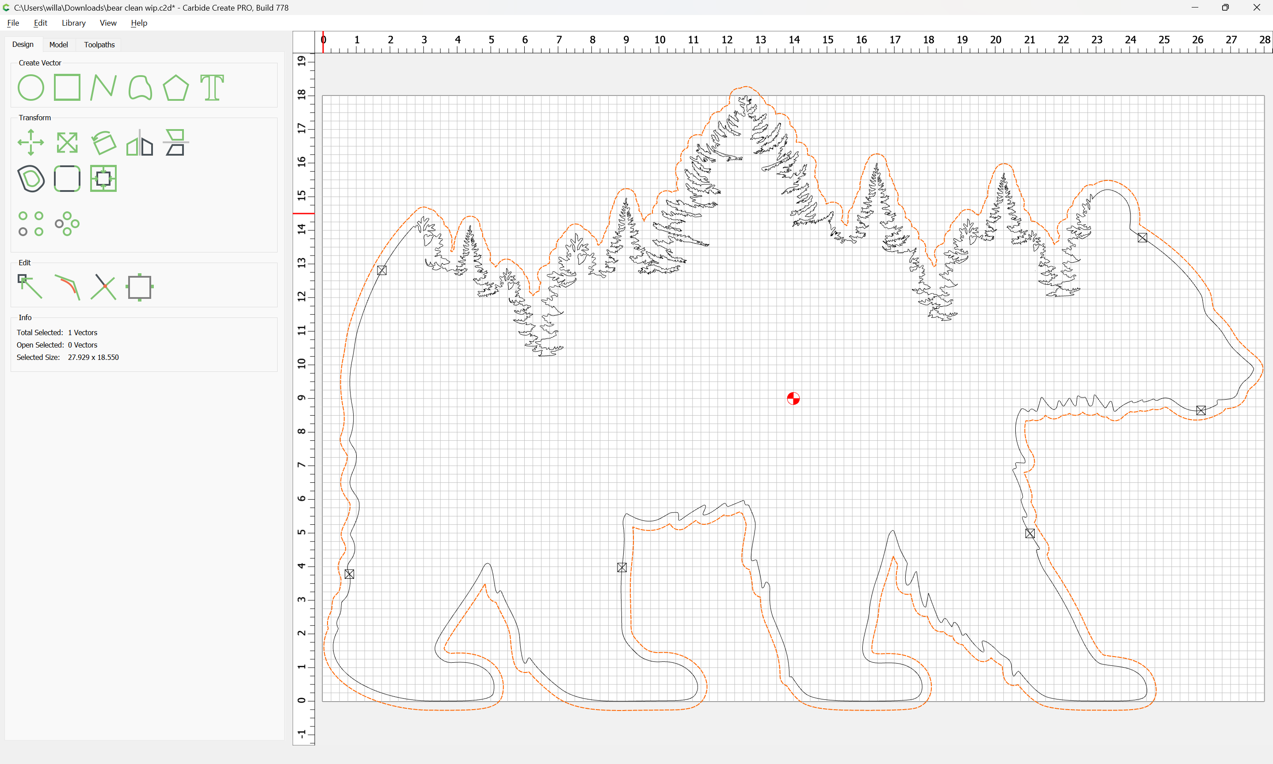The width and height of the screenshot is (1273, 764).
Task: Open the Circular Array tool
Action: coord(67,224)
